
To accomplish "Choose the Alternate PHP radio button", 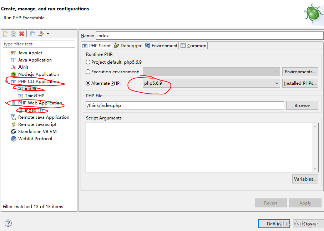I will coord(88,83).
